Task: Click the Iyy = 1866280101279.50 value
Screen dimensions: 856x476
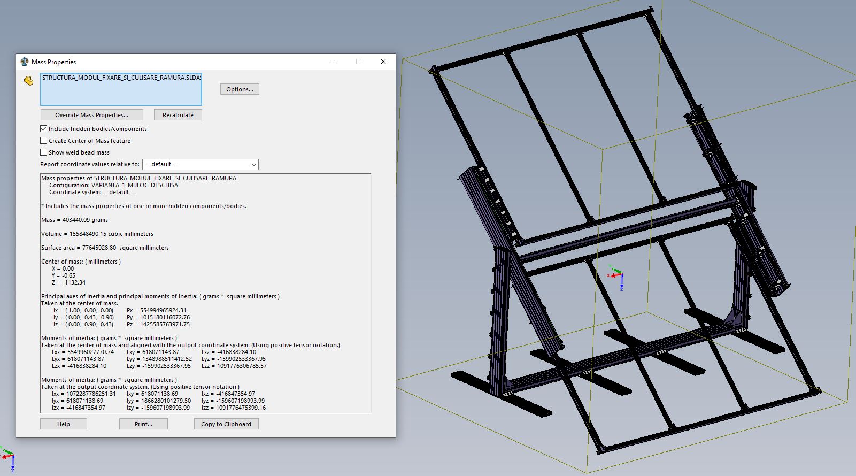Action: (x=159, y=401)
